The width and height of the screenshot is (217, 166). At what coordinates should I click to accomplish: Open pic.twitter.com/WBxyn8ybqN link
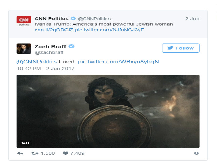pos(118,62)
